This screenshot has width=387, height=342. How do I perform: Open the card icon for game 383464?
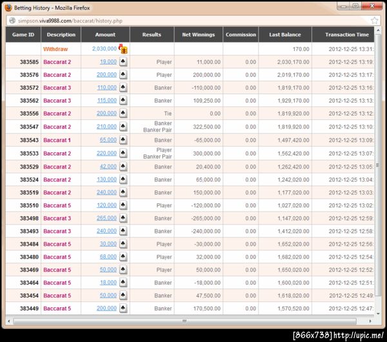pos(123,282)
